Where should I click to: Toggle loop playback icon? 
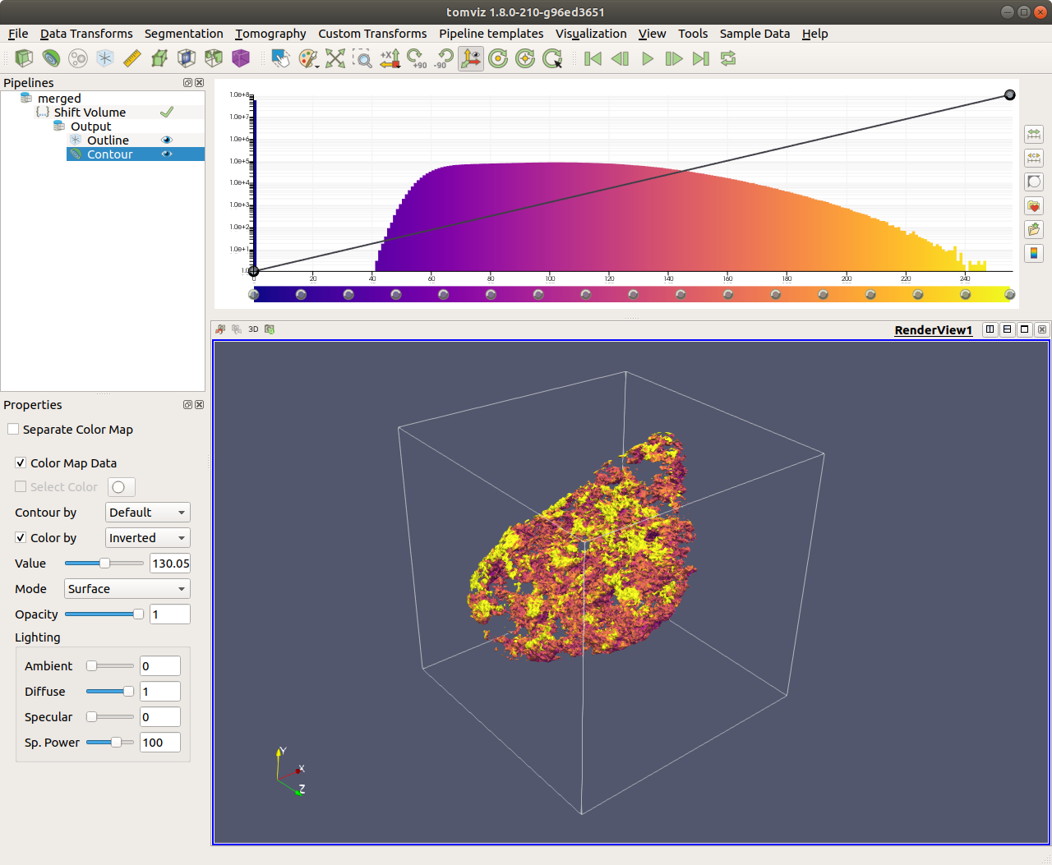tap(728, 58)
